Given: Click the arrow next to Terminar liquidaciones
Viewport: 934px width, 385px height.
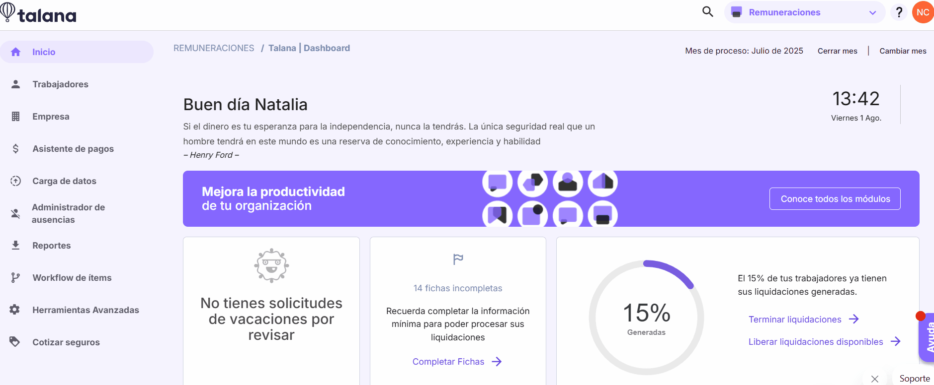Looking at the screenshot, I should pos(854,319).
